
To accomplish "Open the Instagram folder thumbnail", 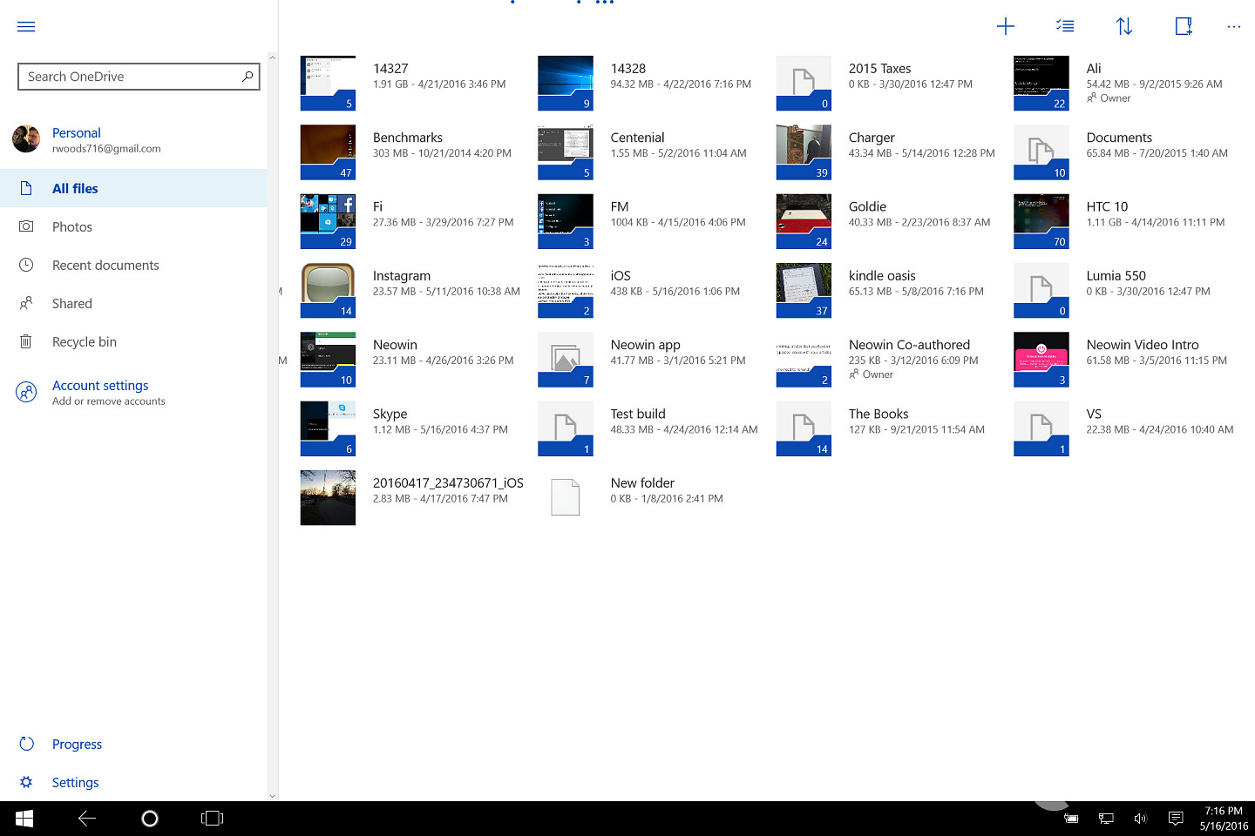I will 328,291.
